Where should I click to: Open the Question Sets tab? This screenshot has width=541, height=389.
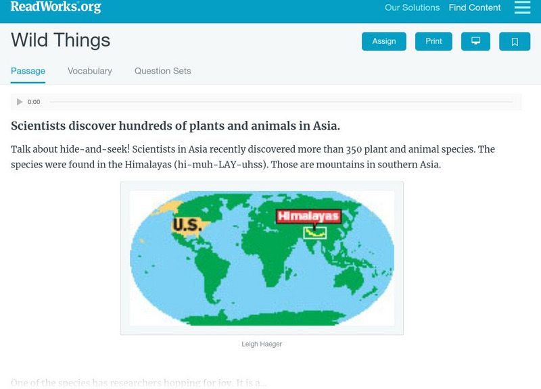click(x=162, y=71)
